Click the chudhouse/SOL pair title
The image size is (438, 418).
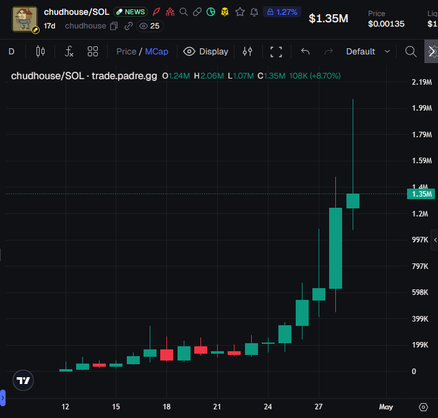click(77, 12)
